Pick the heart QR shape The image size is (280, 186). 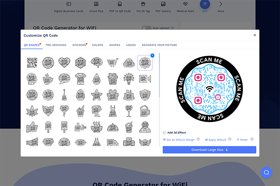(x=64, y=63)
